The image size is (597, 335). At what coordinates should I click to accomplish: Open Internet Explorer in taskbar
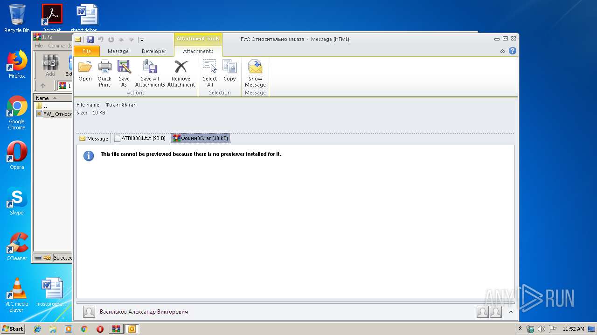click(x=37, y=329)
